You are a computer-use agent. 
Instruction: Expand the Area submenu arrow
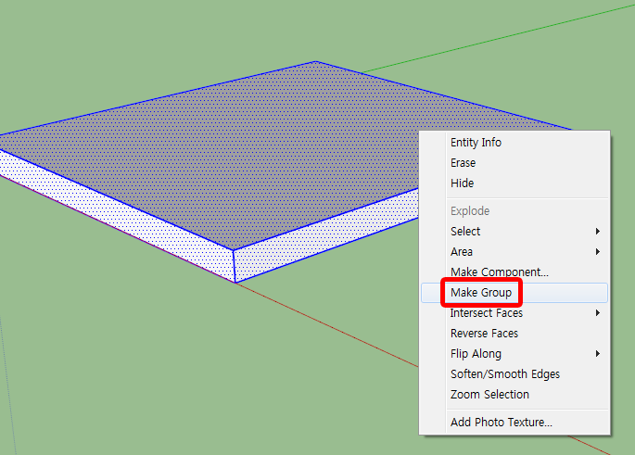pyautogui.click(x=598, y=252)
